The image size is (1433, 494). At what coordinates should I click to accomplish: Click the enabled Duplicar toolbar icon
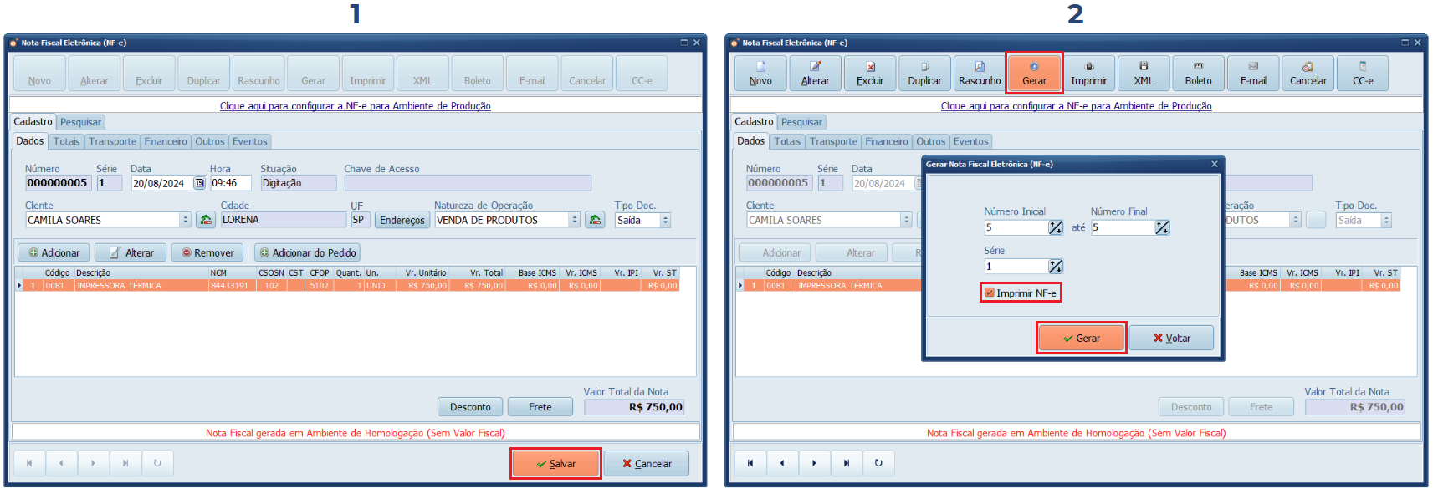click(x=924, y=73)
